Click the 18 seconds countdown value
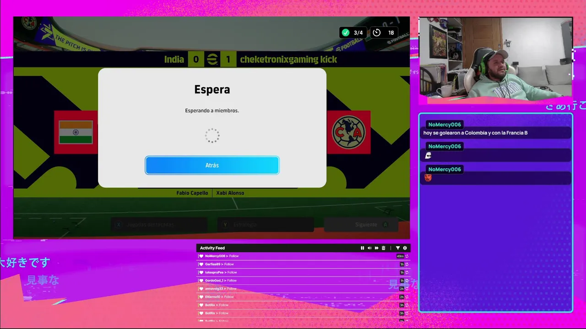Image resolution: width=586 pixels, height=329 pixels. coord(391,32)
